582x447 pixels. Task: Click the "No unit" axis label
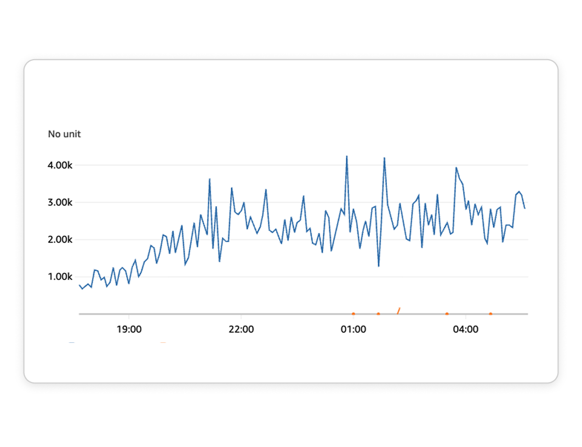pyautogui.click(x=64, y=134)
